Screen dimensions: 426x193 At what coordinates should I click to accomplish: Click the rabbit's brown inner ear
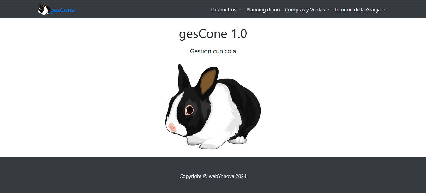[x=208, y=82]
